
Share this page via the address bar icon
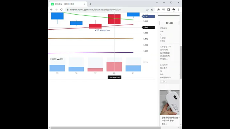point(147,10)
